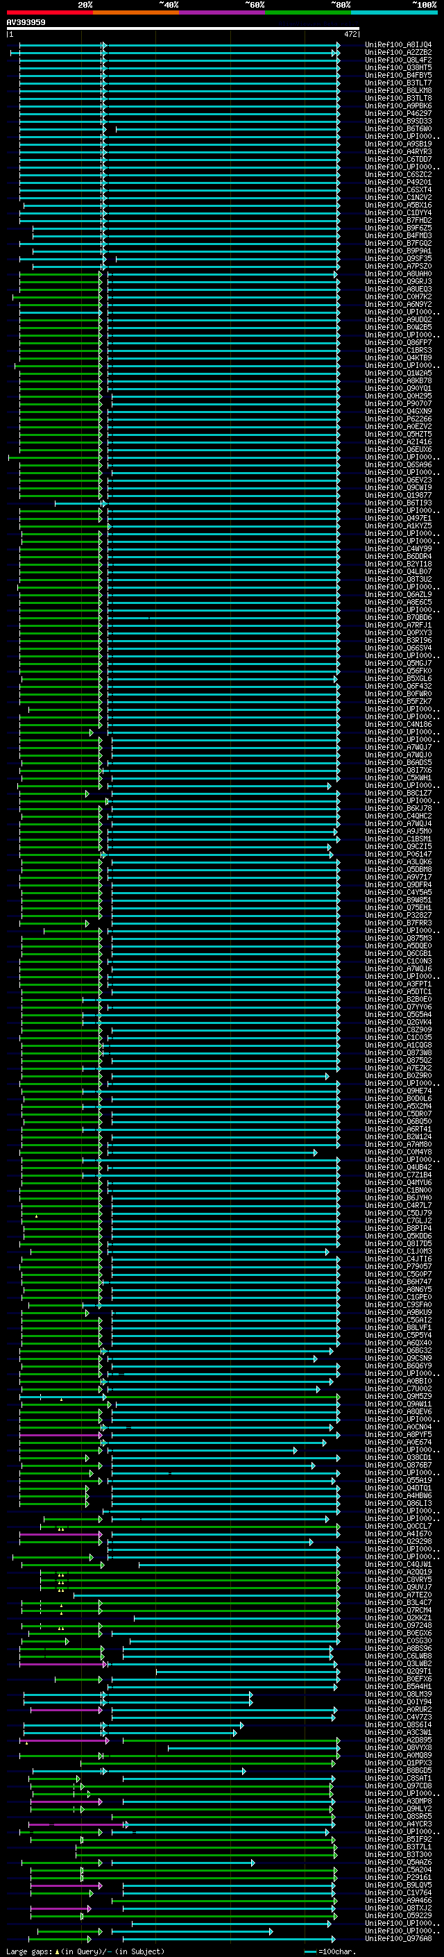Screen dimensions: 444x1957
Task: Select the UniRef100_A4RYR3 label
Action: [398, 151]
